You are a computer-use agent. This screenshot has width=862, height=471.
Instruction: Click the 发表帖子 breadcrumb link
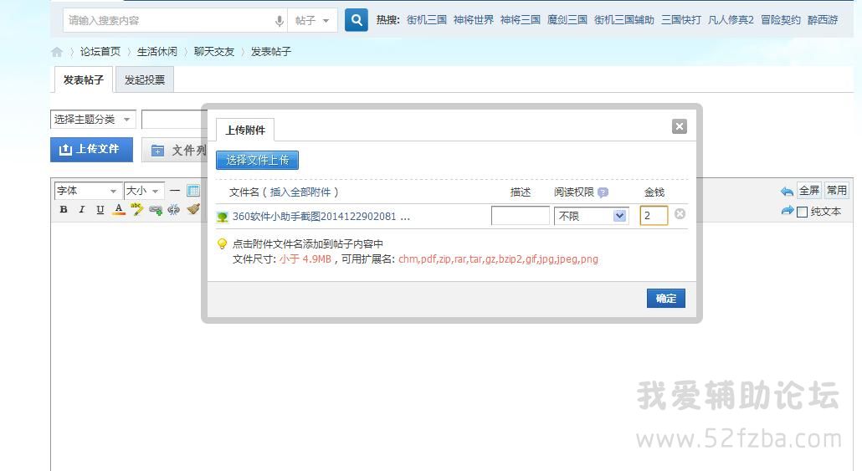(x=271, y=52)
